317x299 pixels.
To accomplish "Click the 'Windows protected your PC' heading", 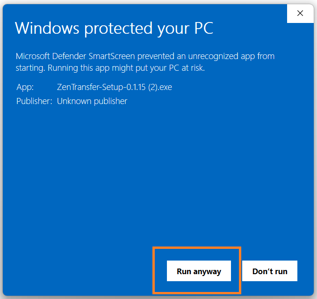I will tap(114, 28).
